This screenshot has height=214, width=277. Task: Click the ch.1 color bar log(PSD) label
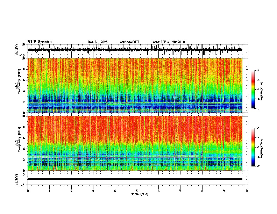coord(262,91)
